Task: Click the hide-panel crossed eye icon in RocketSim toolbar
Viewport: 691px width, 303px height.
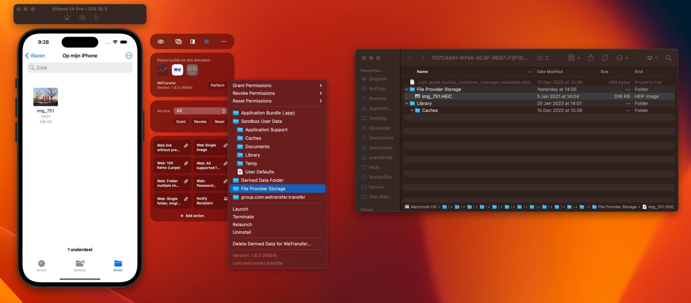Action: [161, 41]
